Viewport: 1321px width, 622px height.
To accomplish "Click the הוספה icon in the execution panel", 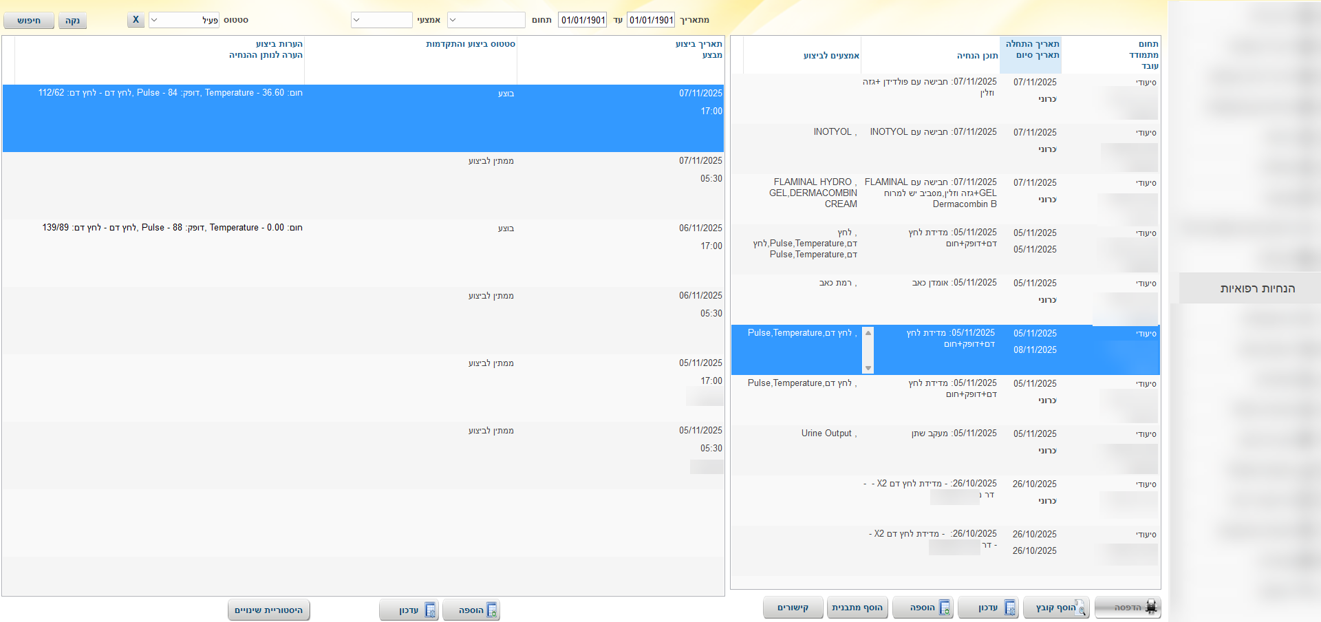I will click(491, 610).
